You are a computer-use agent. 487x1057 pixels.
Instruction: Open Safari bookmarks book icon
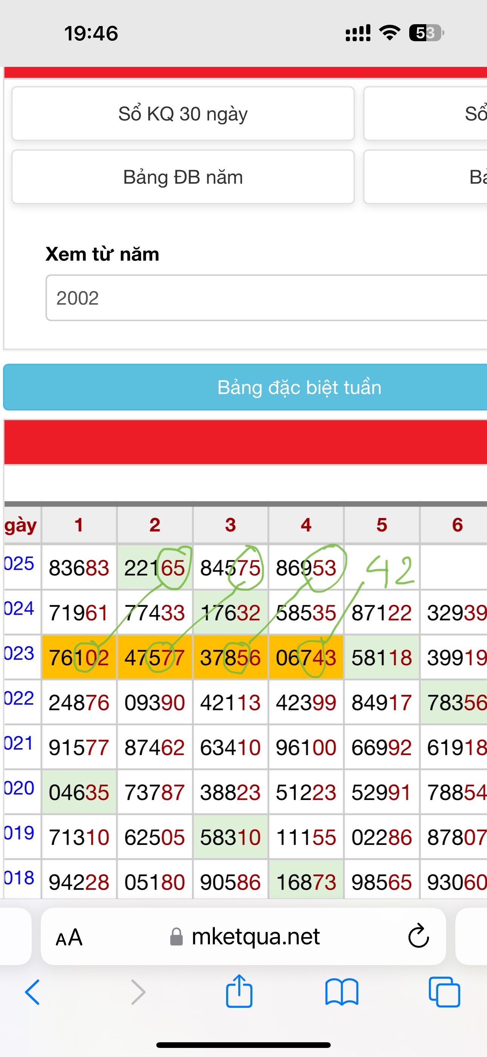(342, 992)
